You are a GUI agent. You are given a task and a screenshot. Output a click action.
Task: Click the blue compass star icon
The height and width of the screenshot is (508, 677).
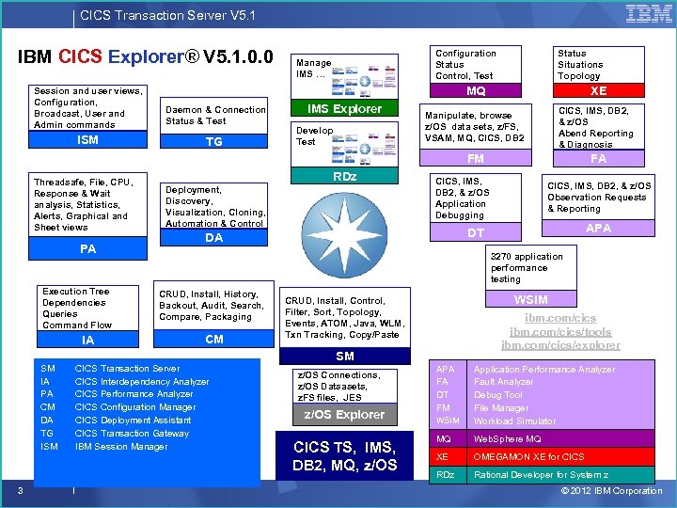coord(344,235)
